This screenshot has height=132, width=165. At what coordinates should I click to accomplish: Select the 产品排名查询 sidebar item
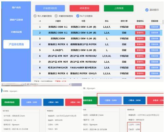click(16, 44)
